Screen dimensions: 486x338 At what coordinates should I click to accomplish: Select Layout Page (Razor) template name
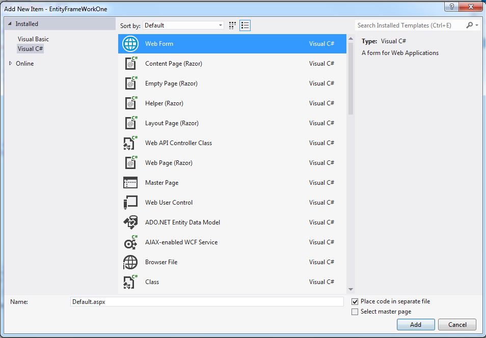[x=172, y=123]
